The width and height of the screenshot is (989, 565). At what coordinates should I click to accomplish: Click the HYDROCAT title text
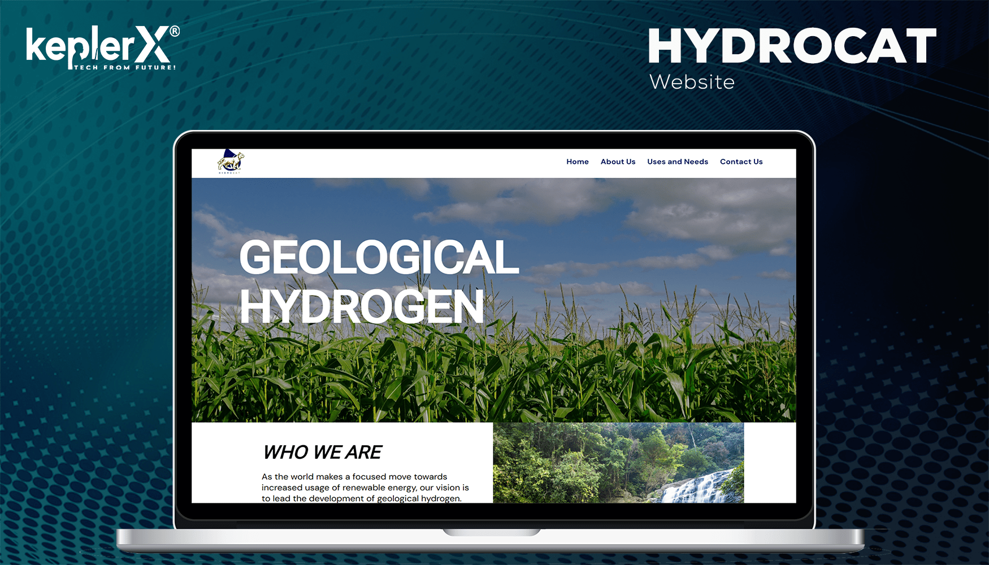click(x=792, y=46)
